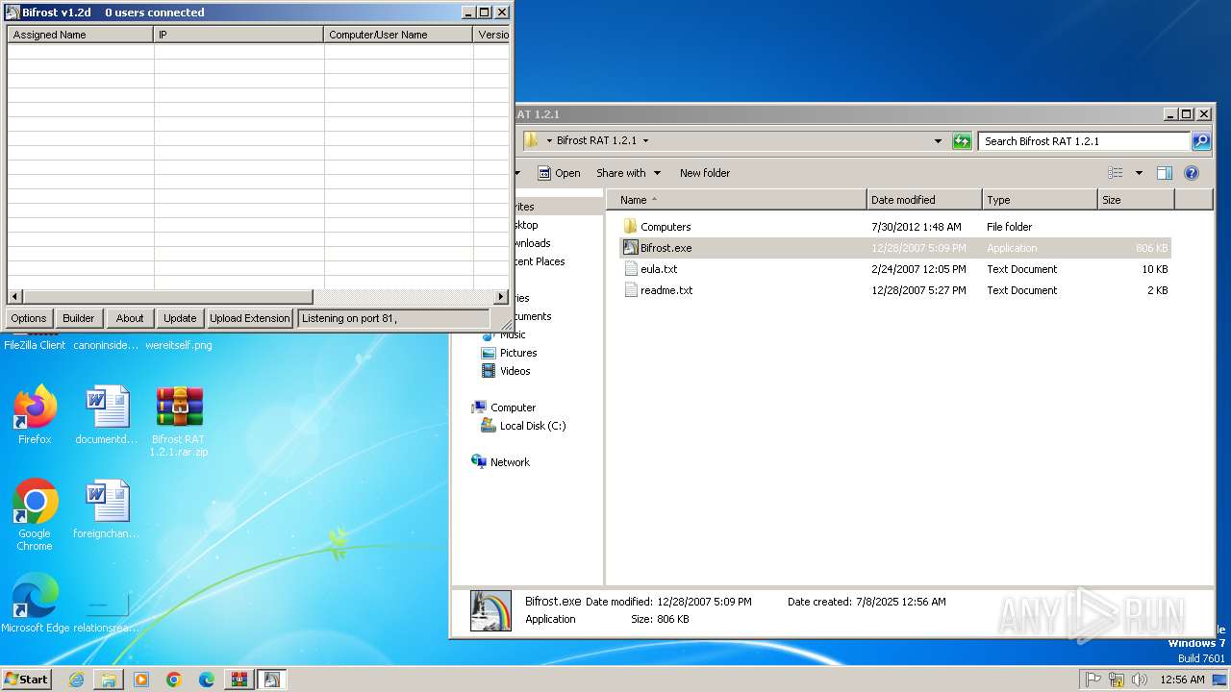Viewport: 1231px width, 692px height.
Task: Click New folder in Explorer toolbar
Action: 705,173
